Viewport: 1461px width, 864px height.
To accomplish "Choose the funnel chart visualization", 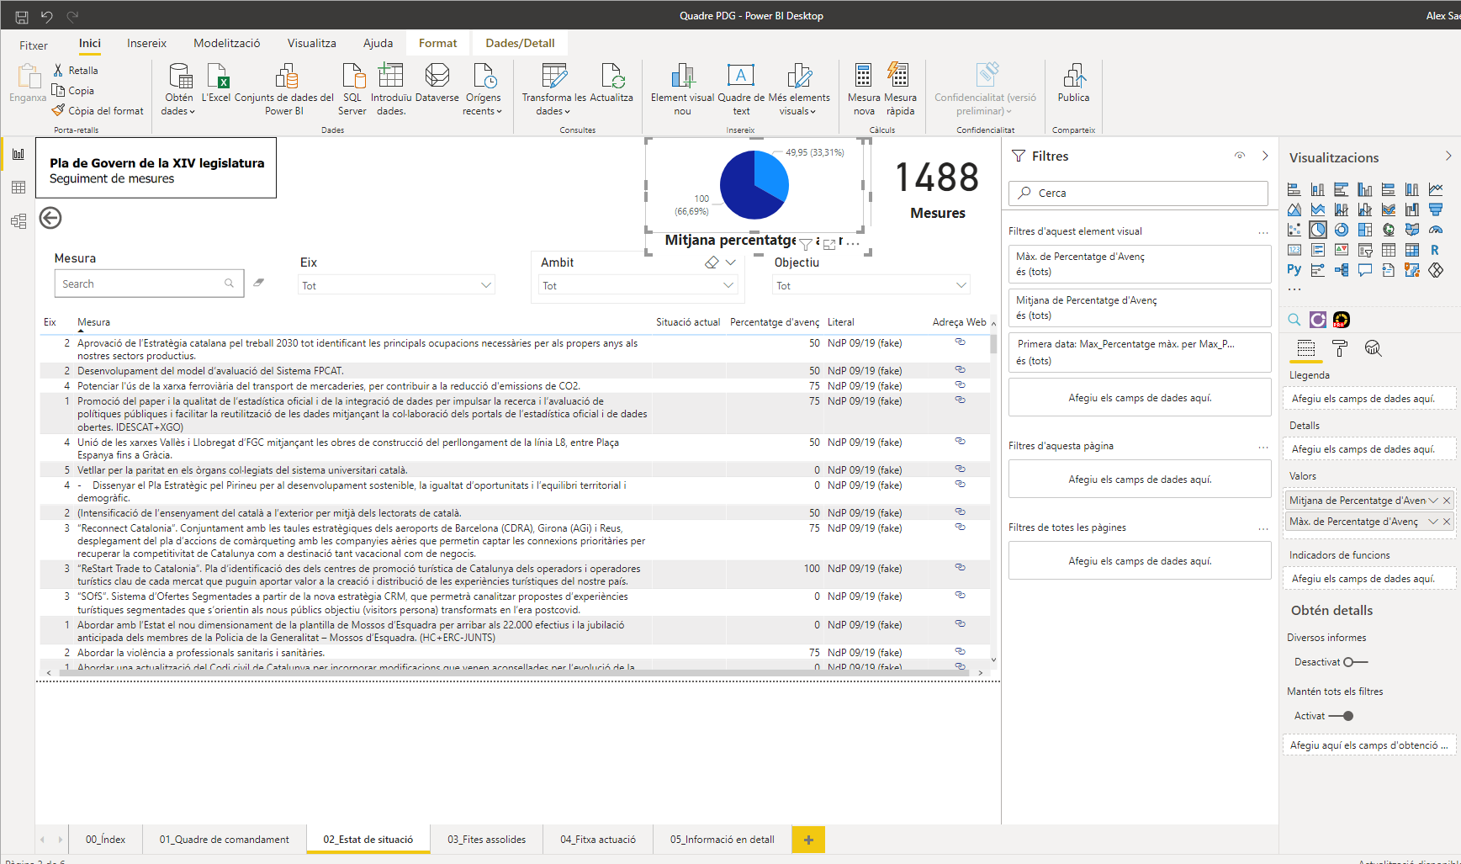I will 1436,209.
